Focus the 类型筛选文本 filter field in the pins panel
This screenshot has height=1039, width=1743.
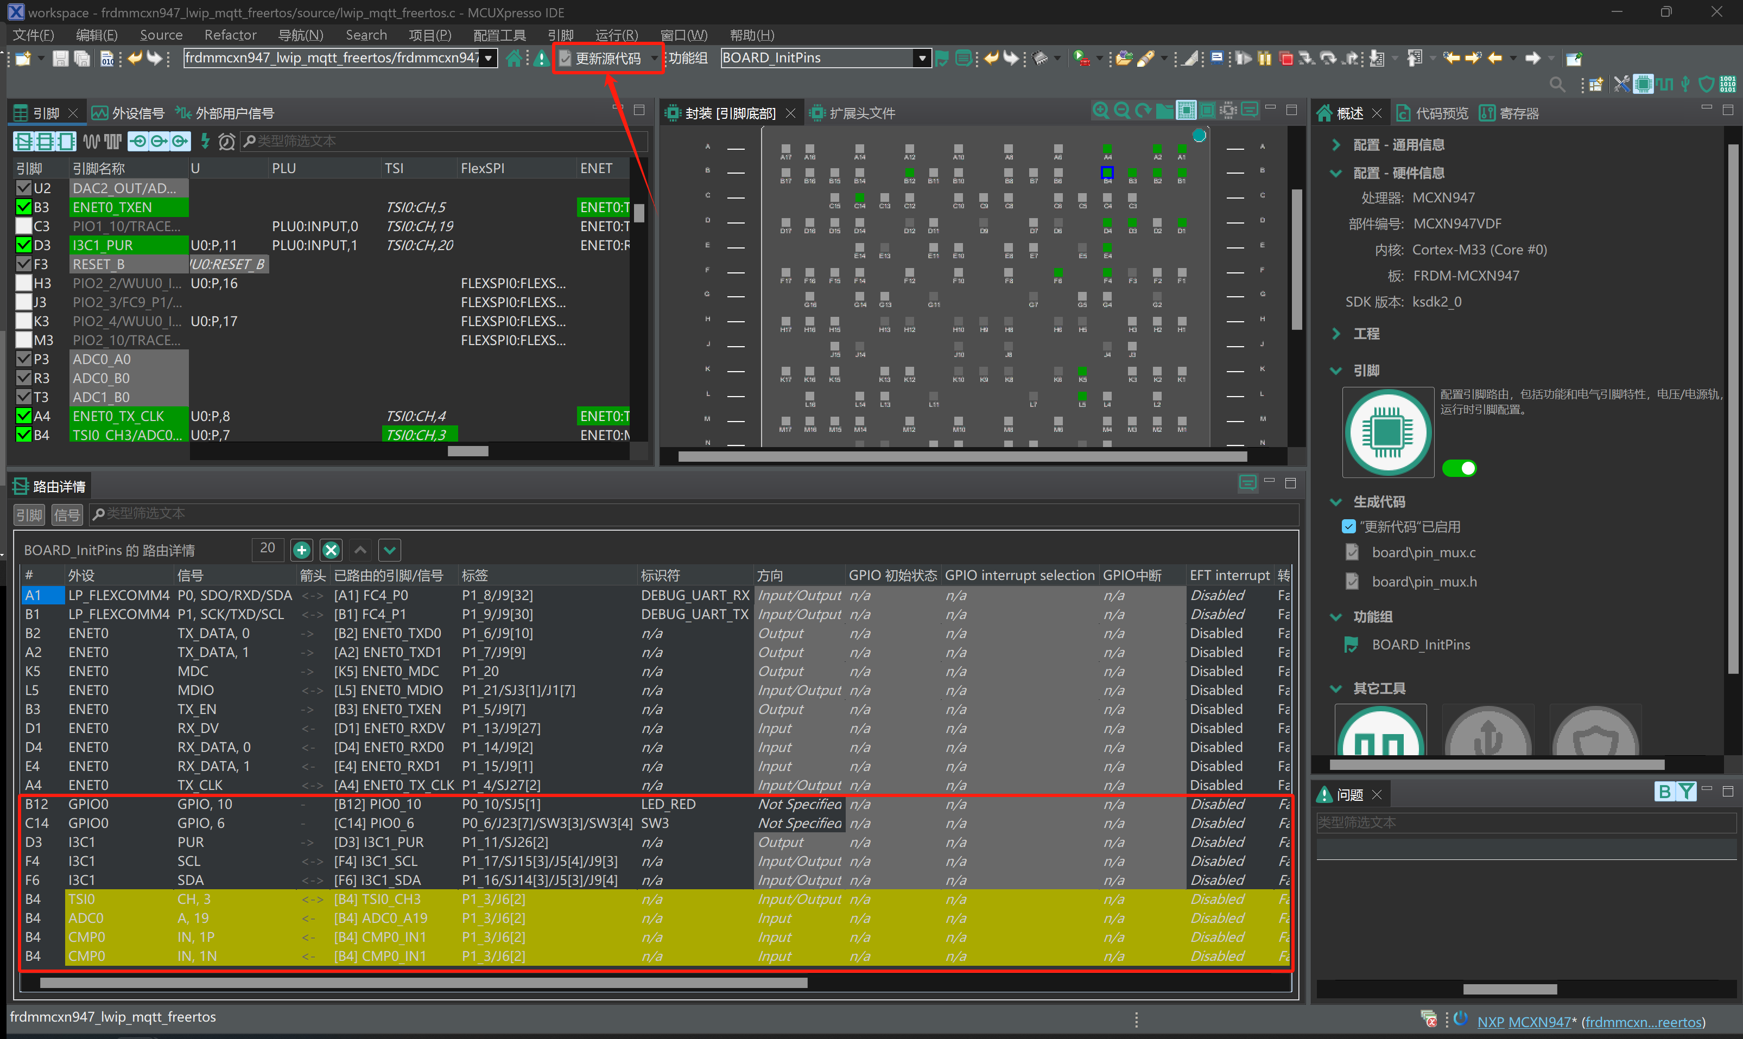[x=444, y=142]
